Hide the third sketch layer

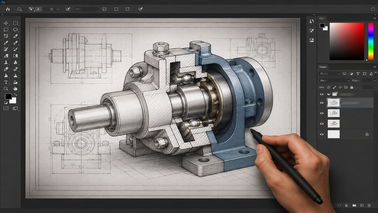[322, 124]
